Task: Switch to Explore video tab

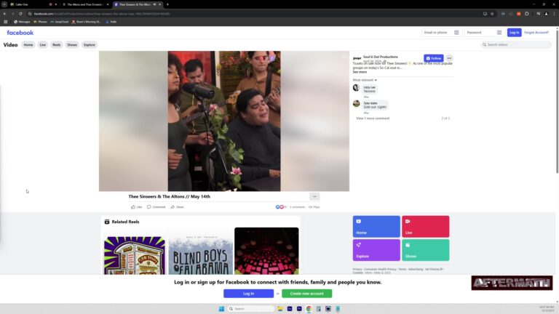Action: click(x=89, y=45)
